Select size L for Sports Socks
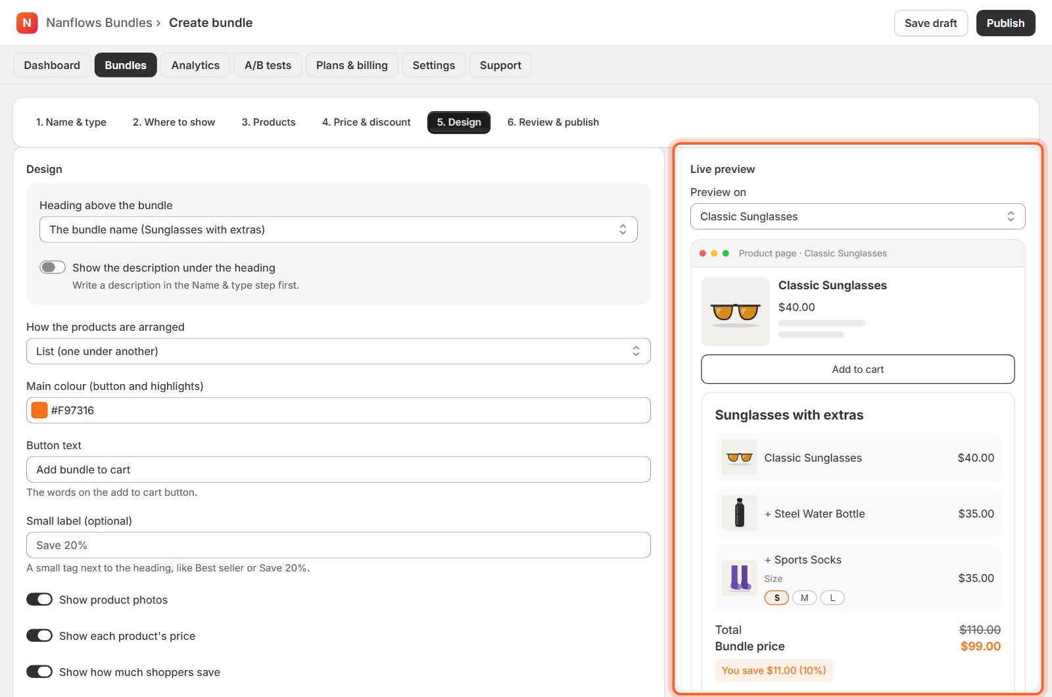The height and width of the screenshot is (697, 1052). click(x=832, y=598)
